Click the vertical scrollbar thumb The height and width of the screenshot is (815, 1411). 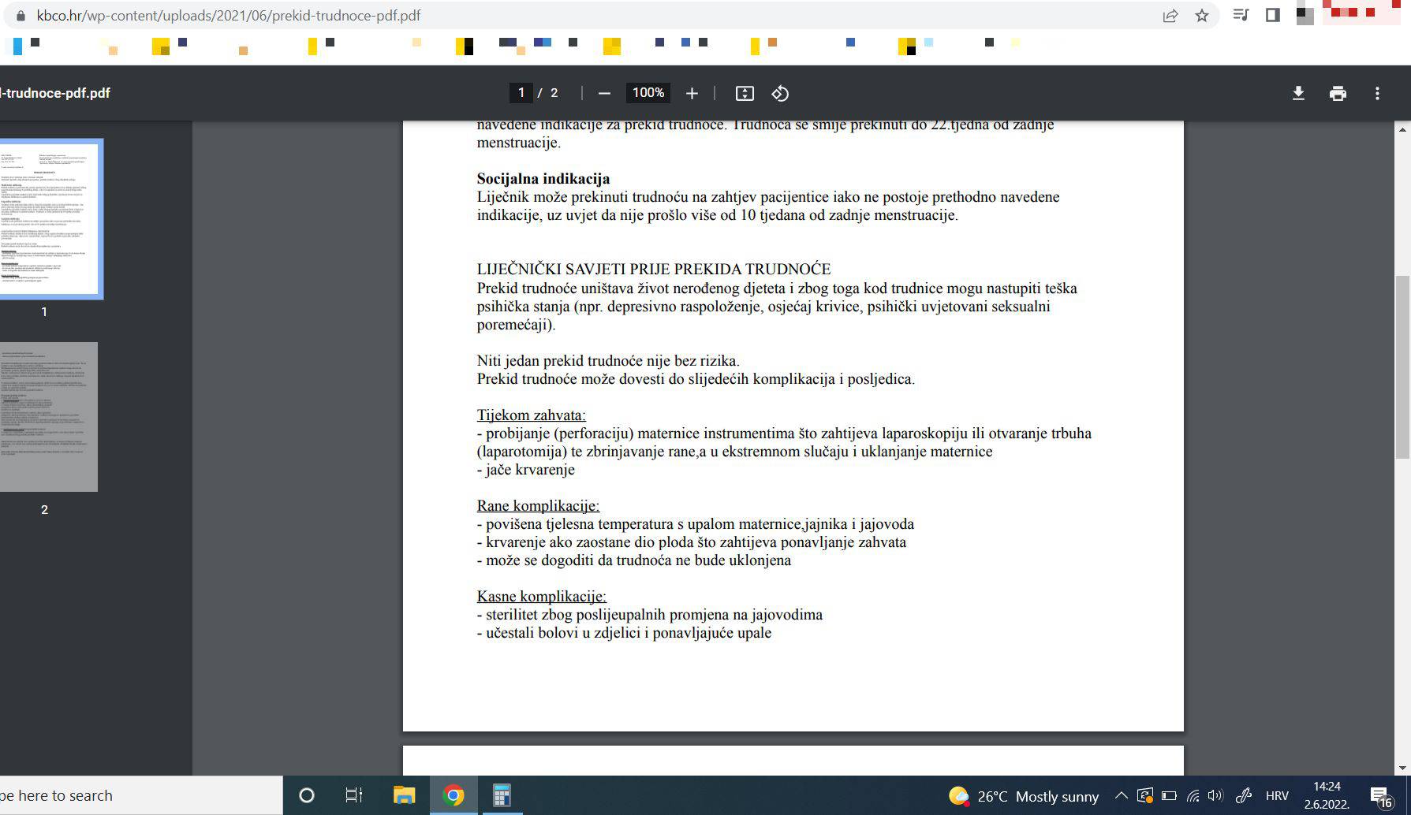coord(1402,367)
